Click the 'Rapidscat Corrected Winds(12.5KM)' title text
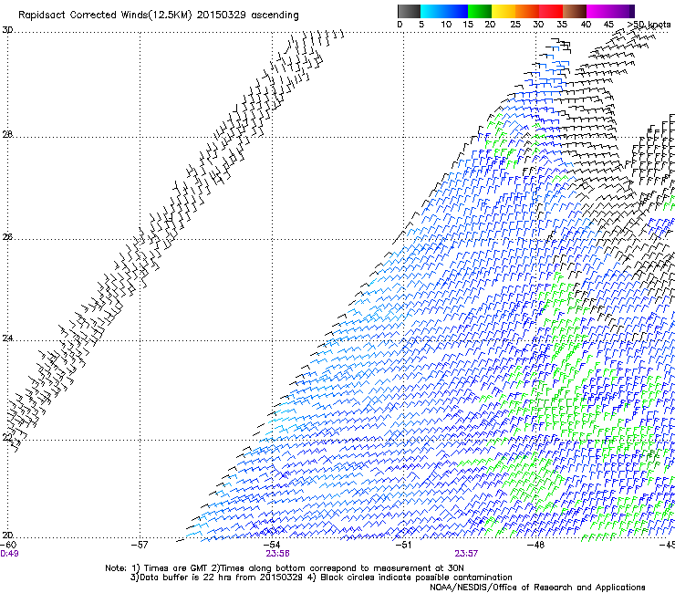 (105, 16)
